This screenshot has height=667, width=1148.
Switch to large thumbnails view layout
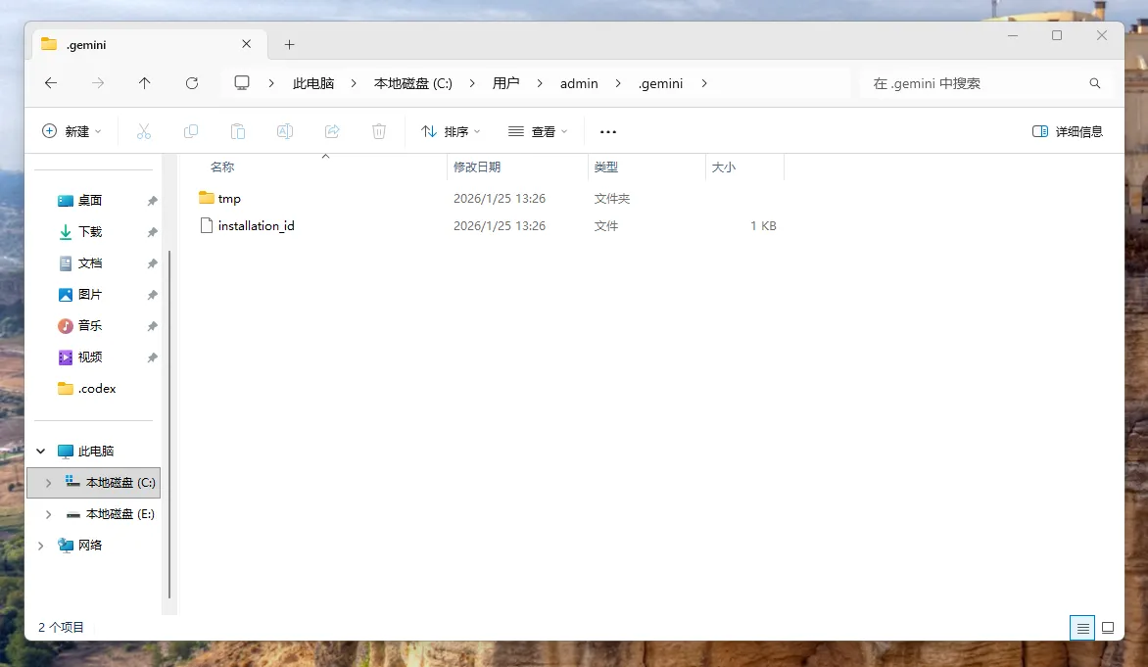coord(1108,628)
